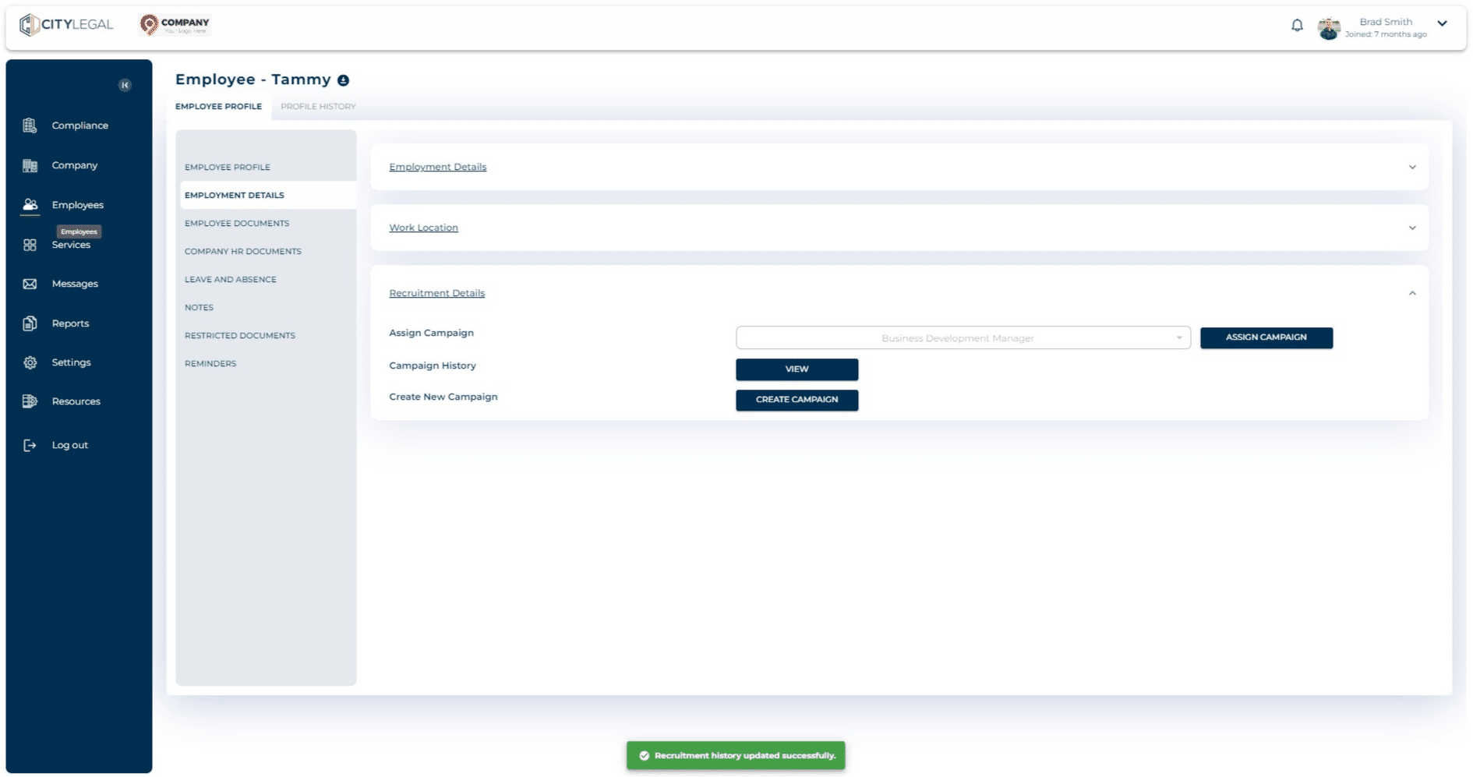Click the Compliance building icon
Screen dimensions: 1473x777
point(30,125)
